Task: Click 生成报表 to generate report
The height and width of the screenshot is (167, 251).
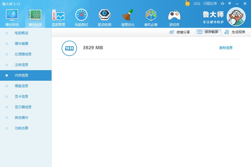Action: click(235, 32)
